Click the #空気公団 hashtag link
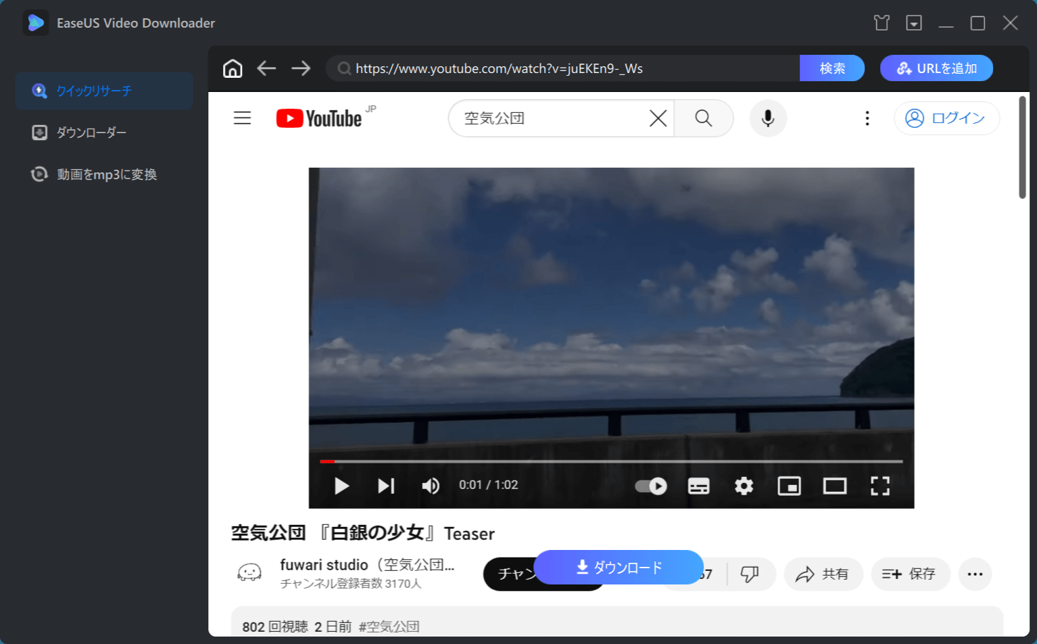 coord(389,626)
